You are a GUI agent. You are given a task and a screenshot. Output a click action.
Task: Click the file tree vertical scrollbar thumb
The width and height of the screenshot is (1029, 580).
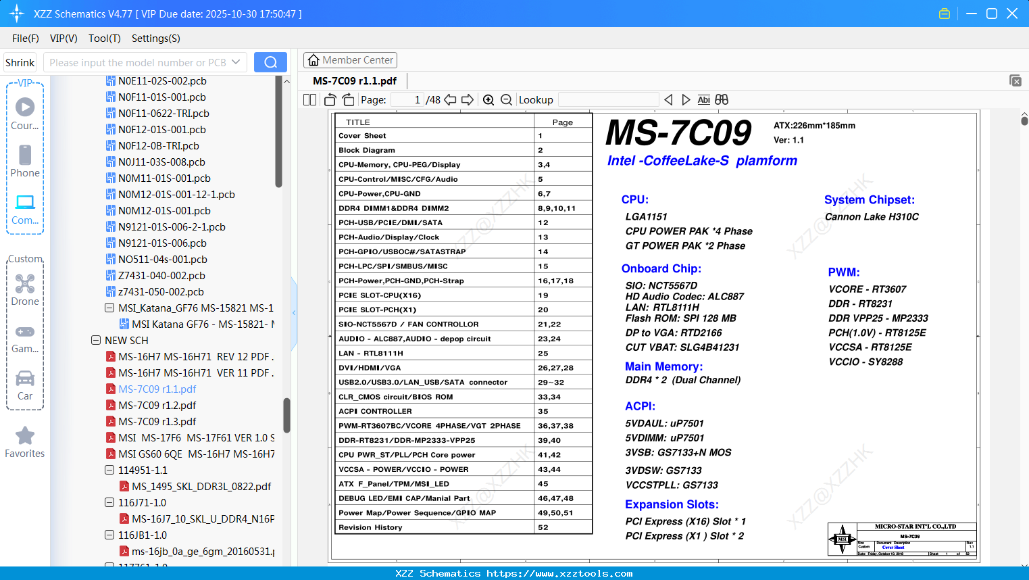coord(286,415)
